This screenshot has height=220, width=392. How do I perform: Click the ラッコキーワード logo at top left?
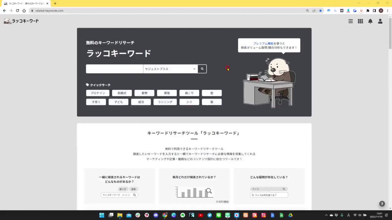(21, 21)
